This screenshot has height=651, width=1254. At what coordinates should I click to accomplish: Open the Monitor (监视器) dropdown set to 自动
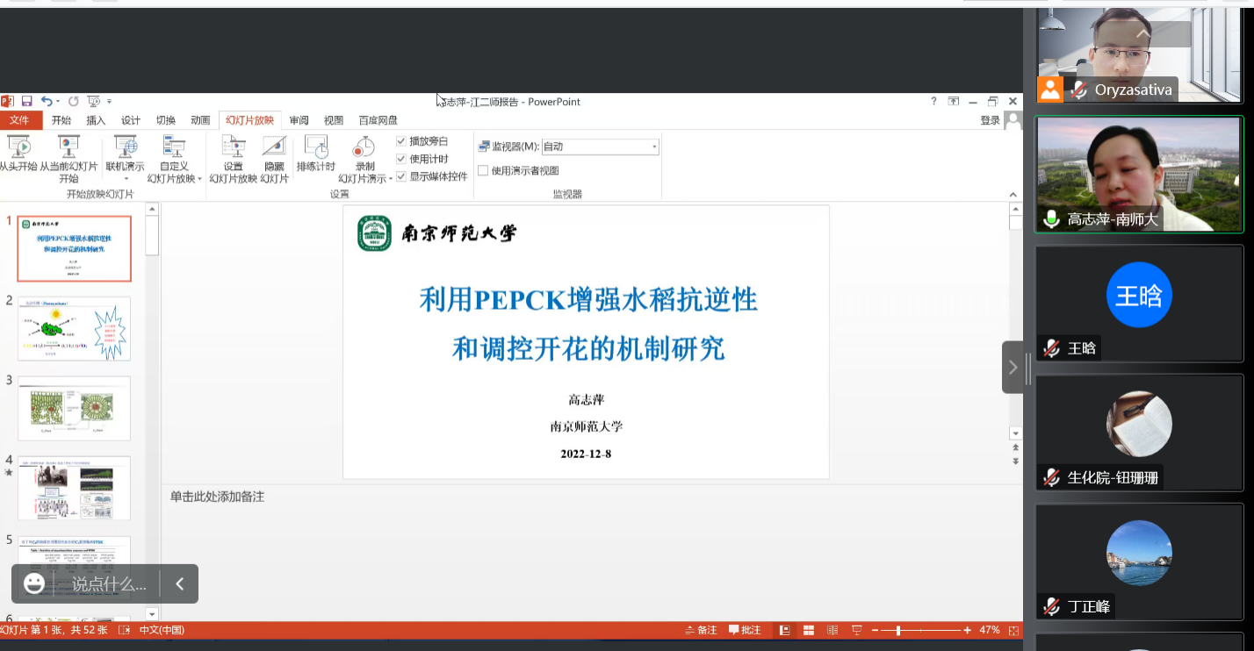(600, 147)
